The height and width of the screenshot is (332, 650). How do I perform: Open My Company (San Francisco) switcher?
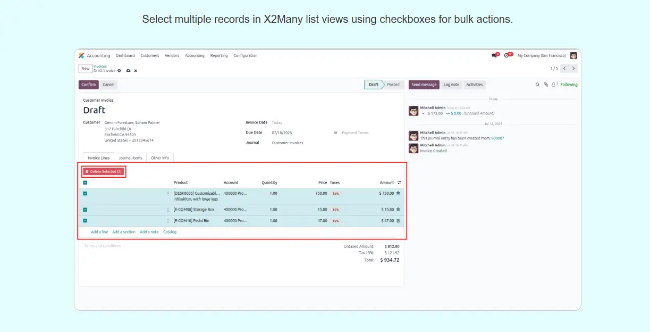(541, 55)
